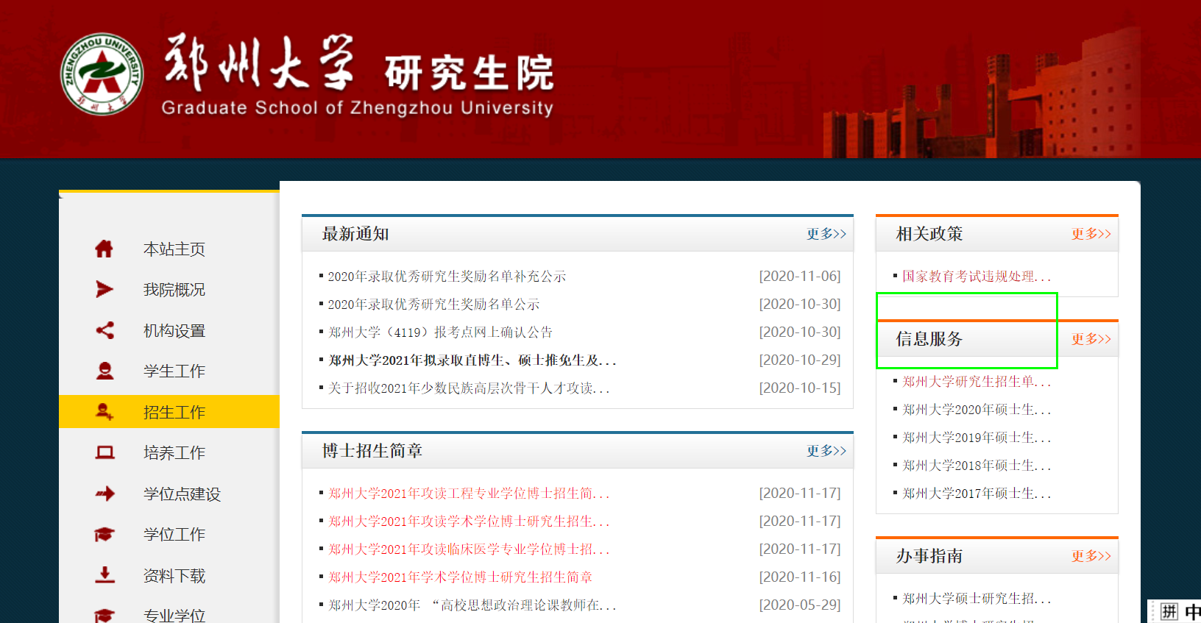Open 郑州大学硕士研究生招 guide link
The image size is (1201, 623).
(x=977, y=599)
